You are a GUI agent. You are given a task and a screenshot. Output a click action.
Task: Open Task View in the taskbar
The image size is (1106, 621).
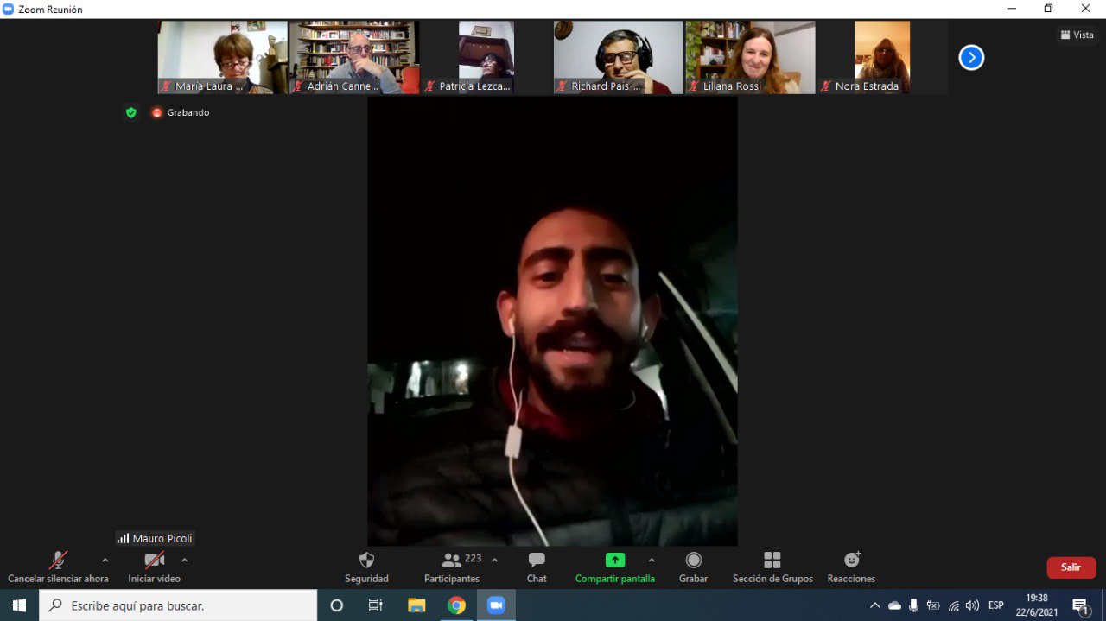click(375, 605)
